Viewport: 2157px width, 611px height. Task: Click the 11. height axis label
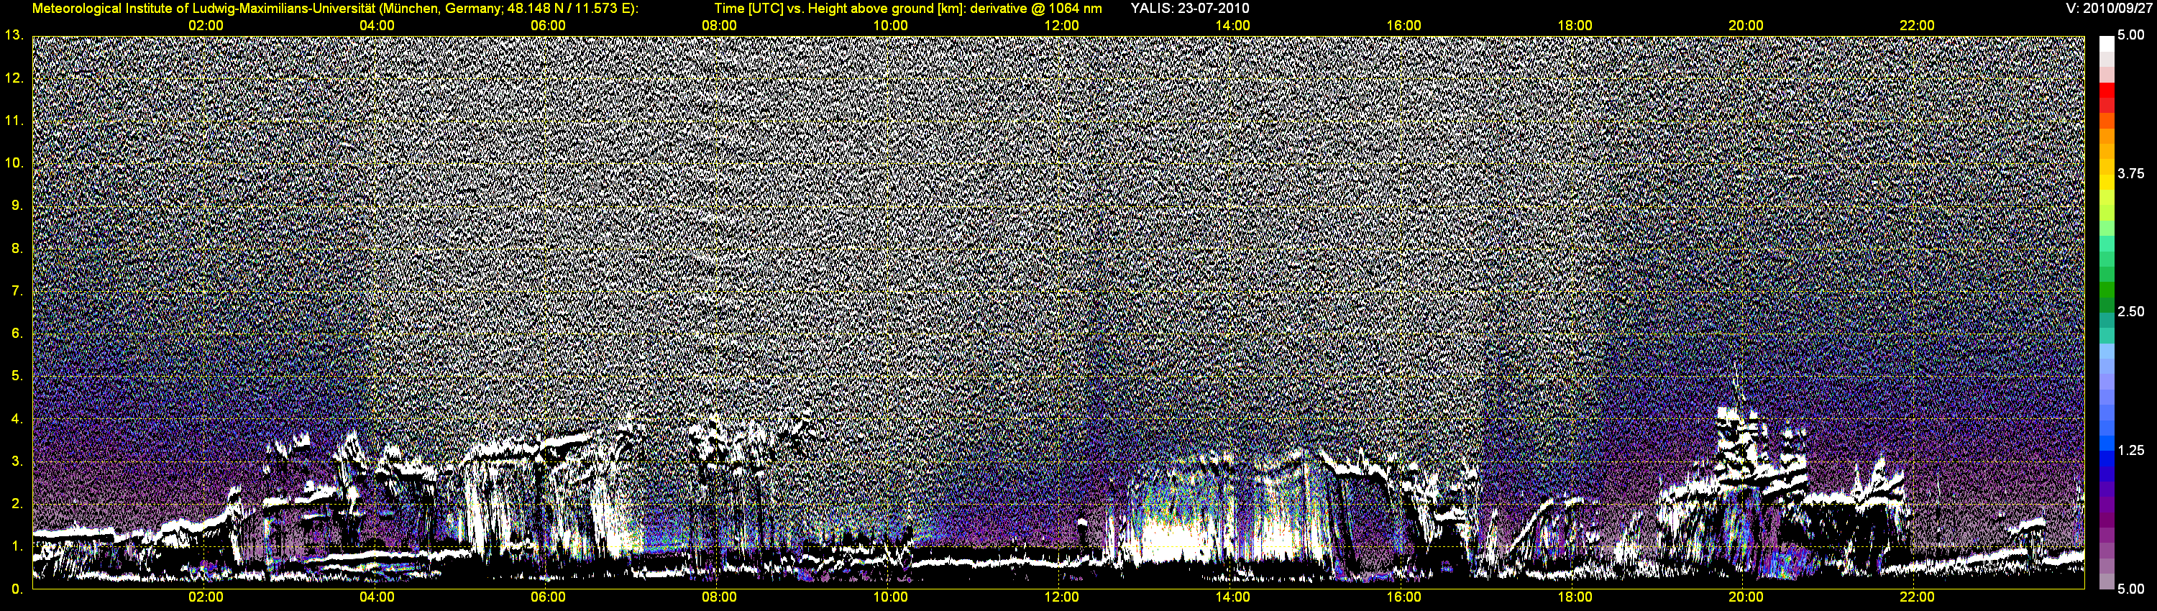[14, 121]
